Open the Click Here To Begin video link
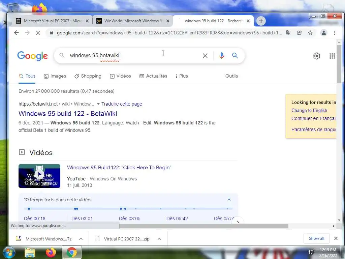 [x=119, y=168]
